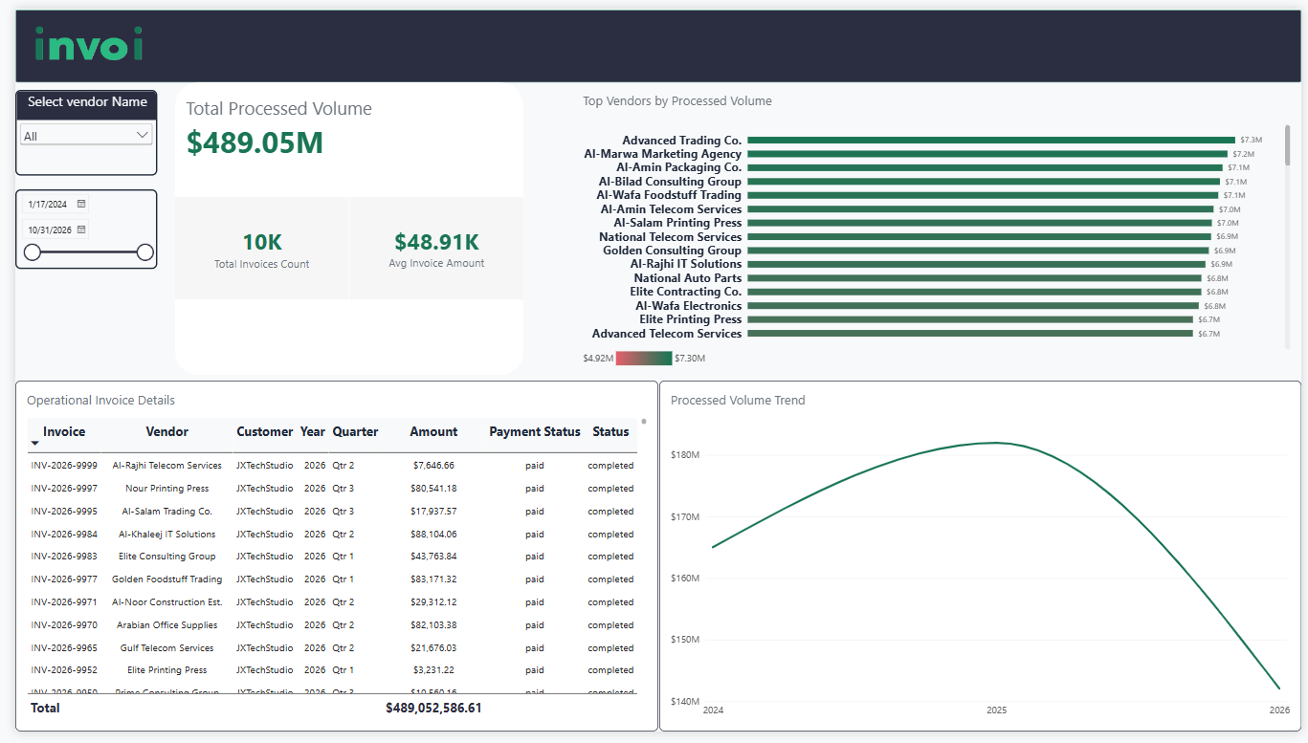Sort by Year column header
The width and height of the screenshot is (1308, 743).
pos(313,431)
